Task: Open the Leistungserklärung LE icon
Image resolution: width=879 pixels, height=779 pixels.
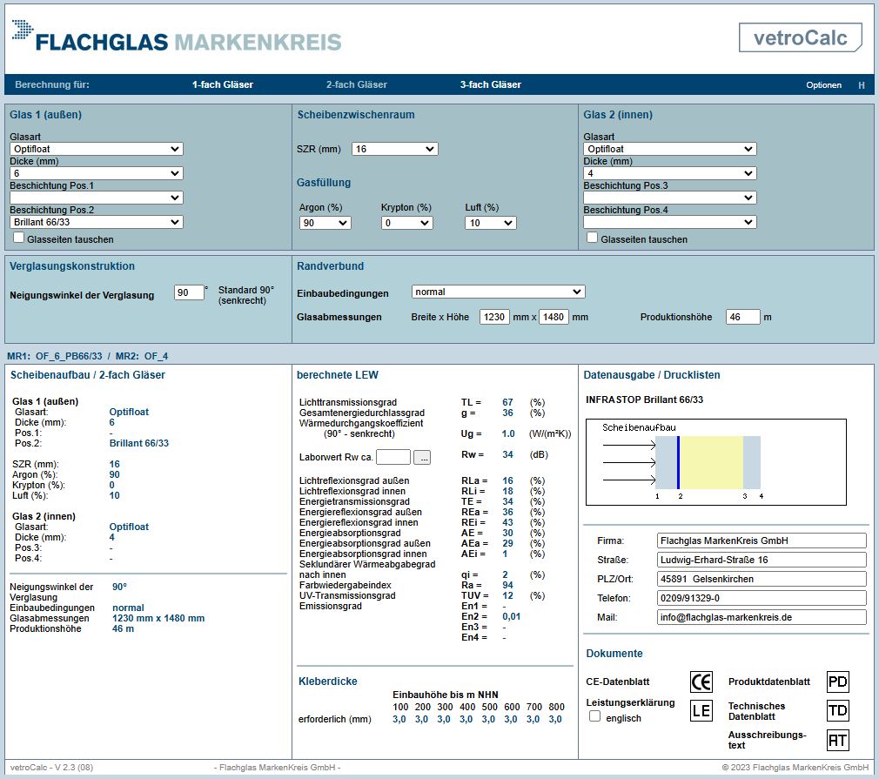Action: tap(701, 710)
